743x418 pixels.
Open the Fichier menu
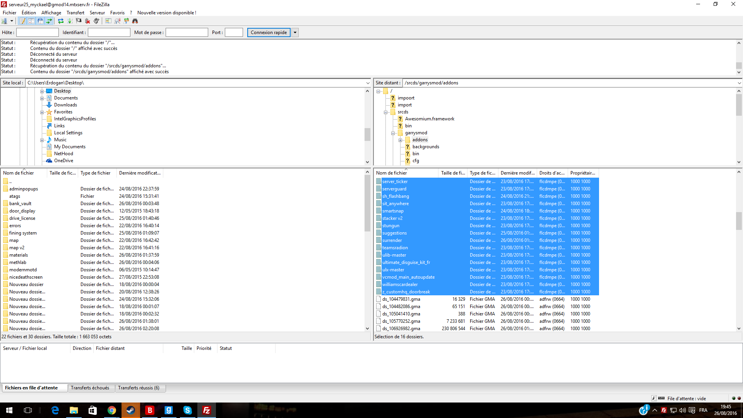pos(9,12)
